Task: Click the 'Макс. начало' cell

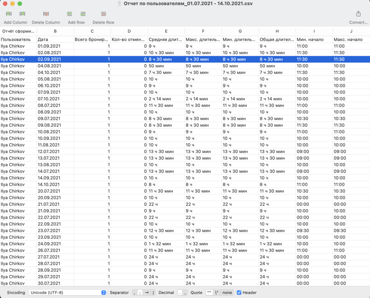Action: 351,39
